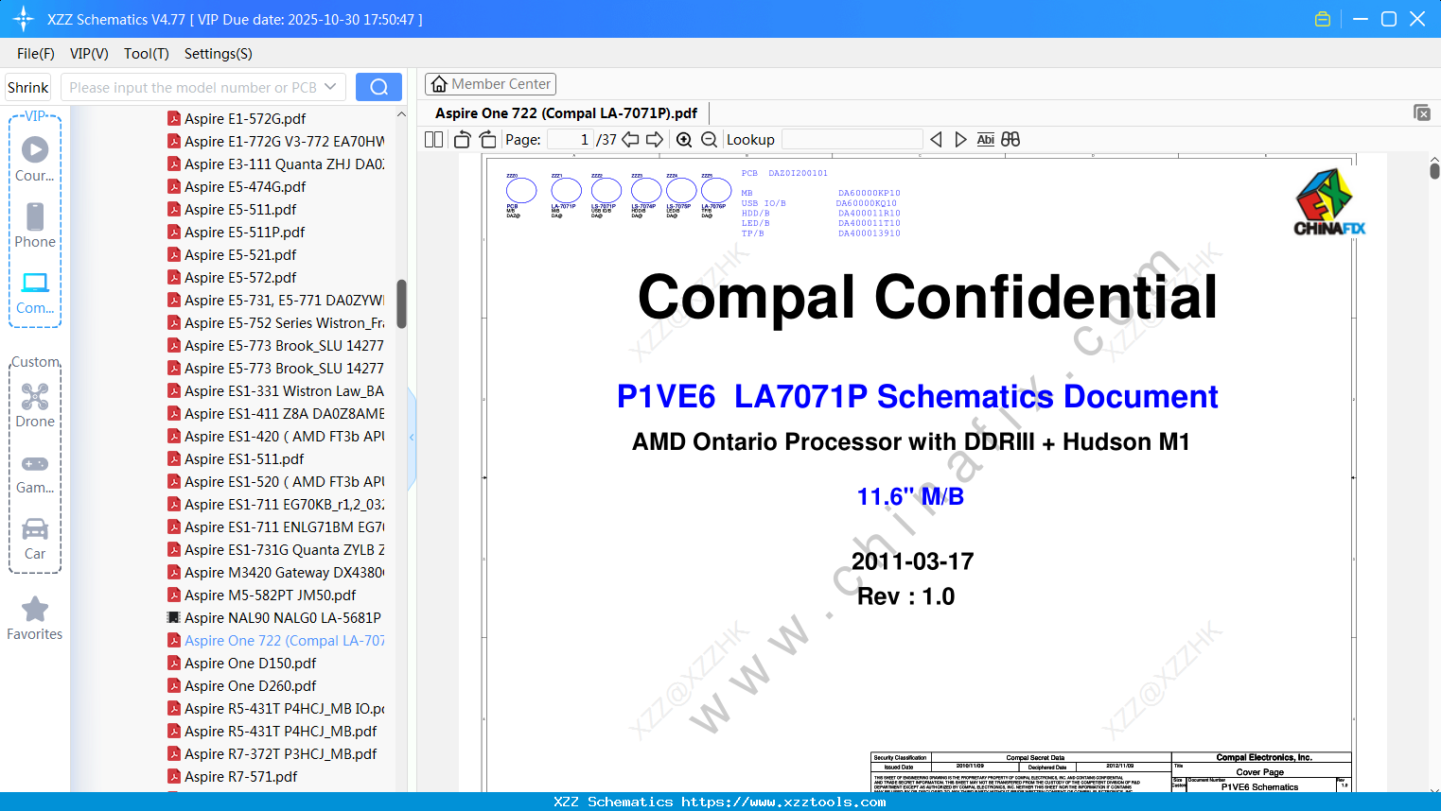Rotate the page clockwise
The width and height of the screenshot is (1441, 811).
pos(488,140)
